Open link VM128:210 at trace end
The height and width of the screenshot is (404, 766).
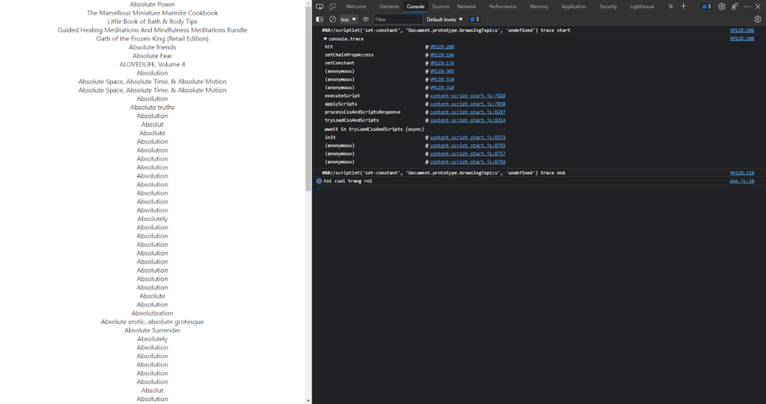coord(741,173)
